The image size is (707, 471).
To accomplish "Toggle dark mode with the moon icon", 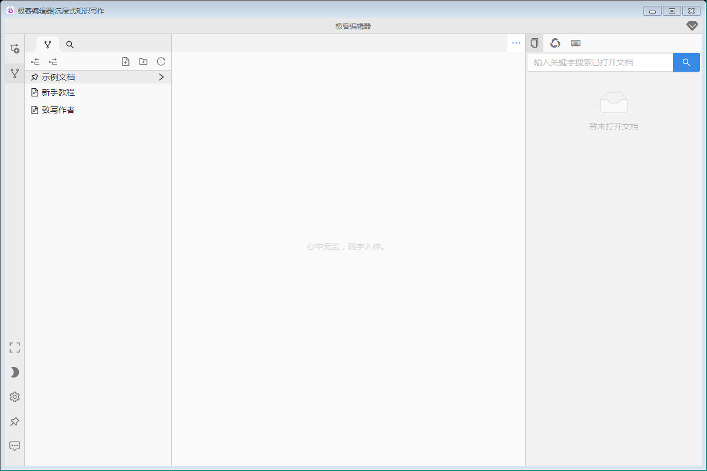I will pos(15,372).
